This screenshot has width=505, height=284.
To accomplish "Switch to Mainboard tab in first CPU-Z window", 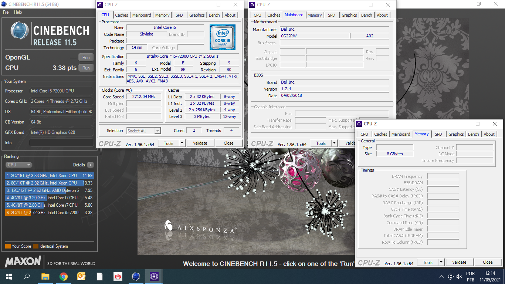I will [142, 15].
